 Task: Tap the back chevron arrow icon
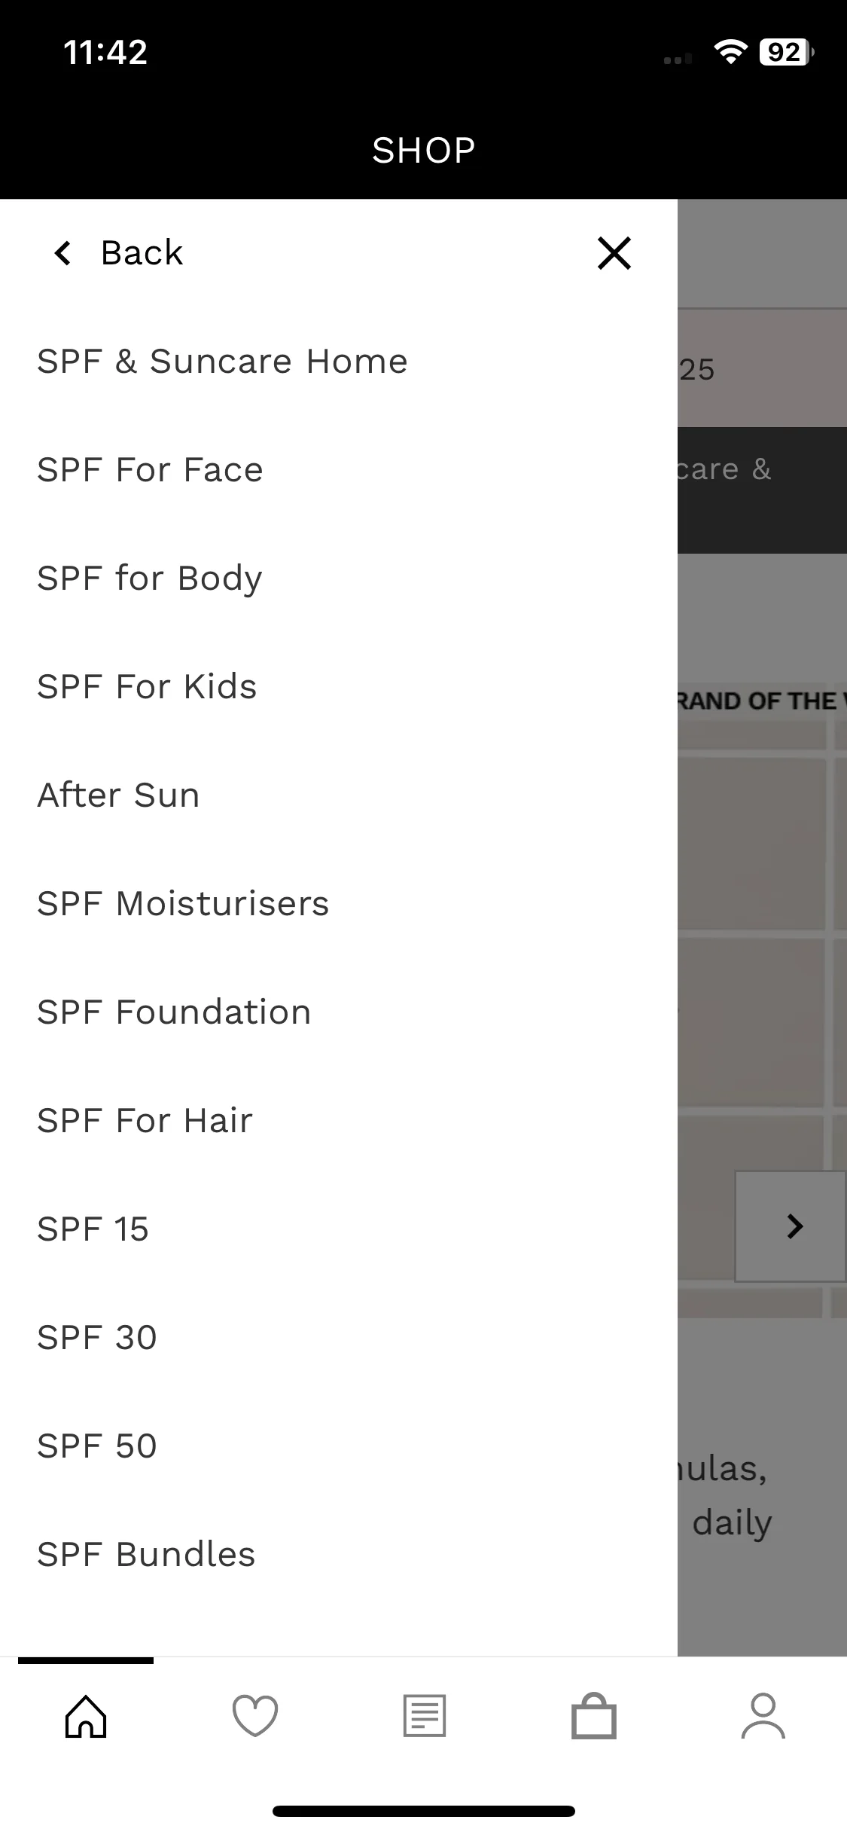click(63, 253)
